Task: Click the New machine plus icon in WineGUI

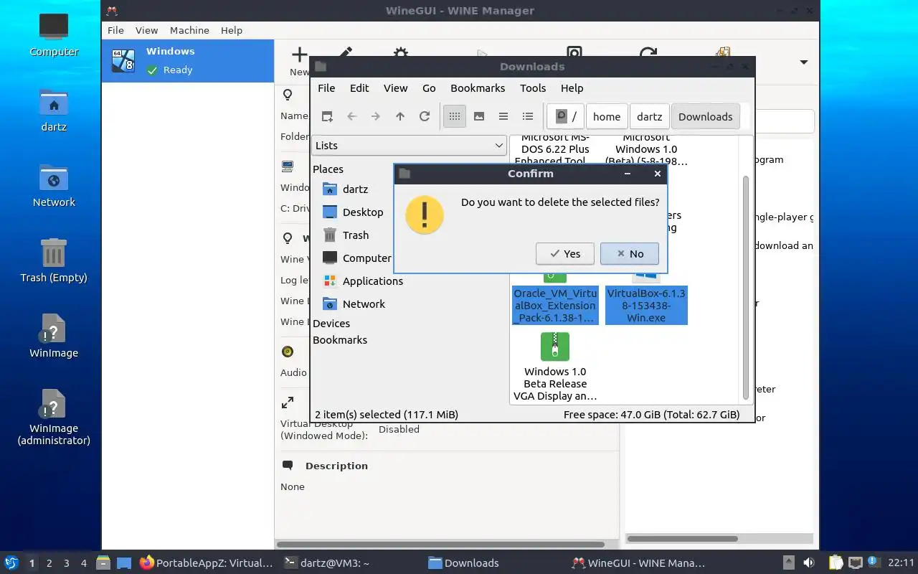Action: pos(300,55)
